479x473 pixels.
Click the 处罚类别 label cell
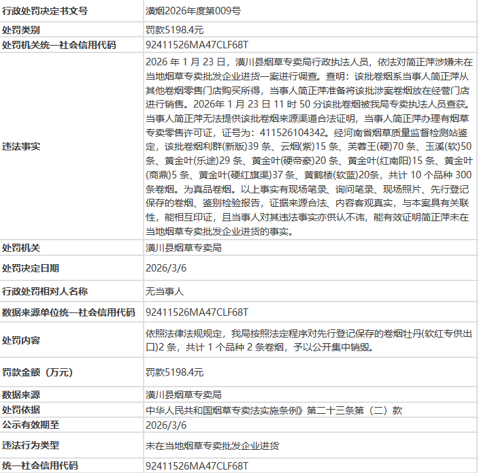(x=21, y=30)
